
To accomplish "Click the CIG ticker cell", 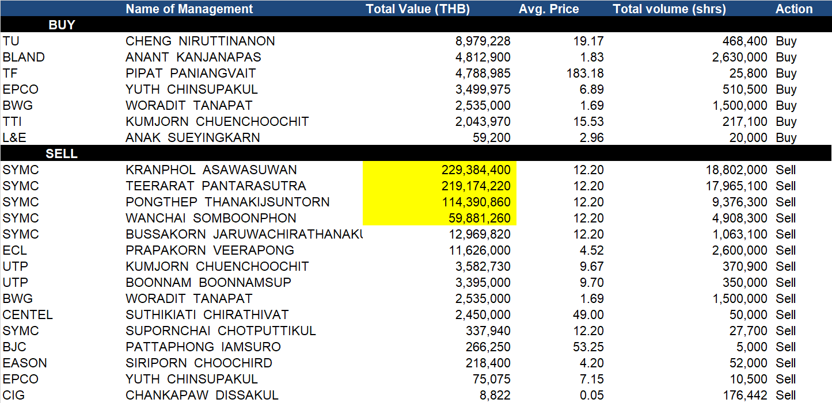I will (x=13, y=395).
